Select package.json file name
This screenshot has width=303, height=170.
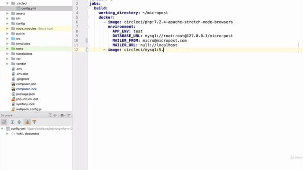click(x=25, y=94)
